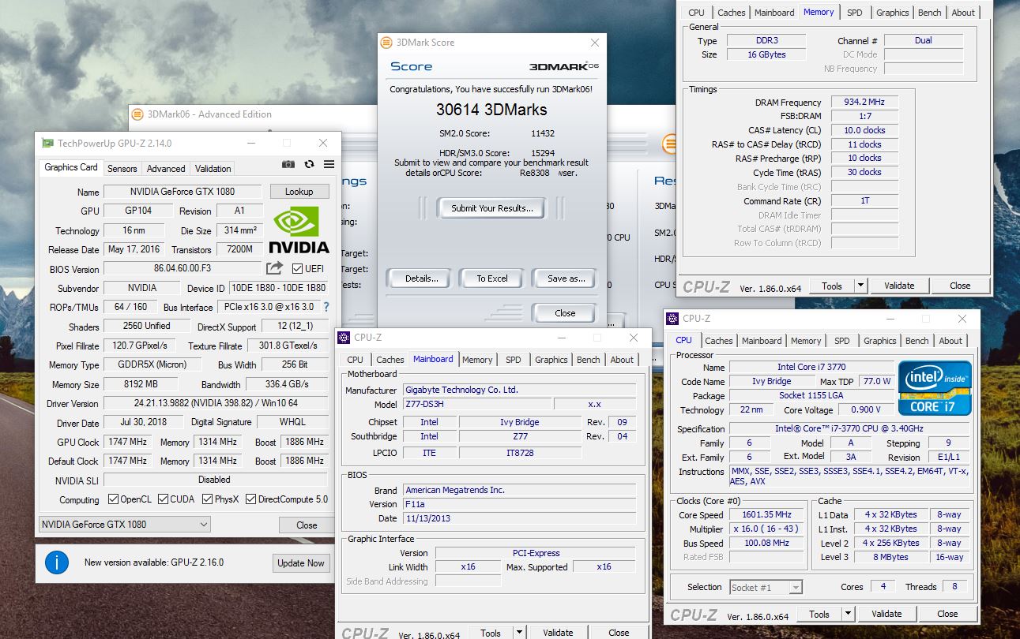Click the Multiplier value x 16.0 ( 16 - 43 )
This screenshot has height=639, width=1020.
[x=767, y=529]
